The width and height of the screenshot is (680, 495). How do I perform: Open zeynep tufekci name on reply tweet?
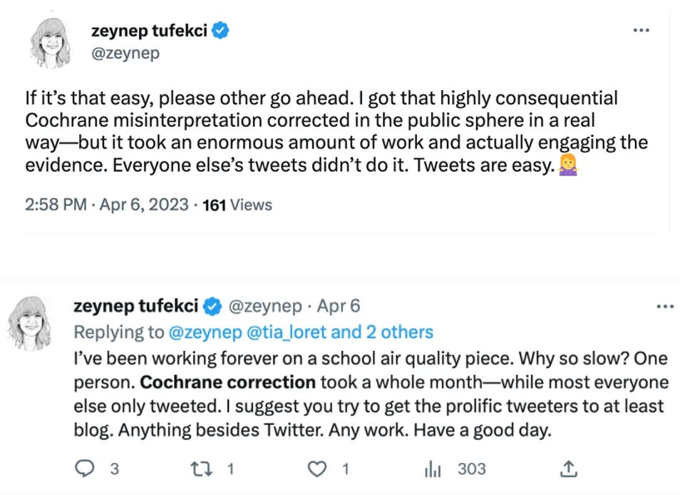(137, 307)
